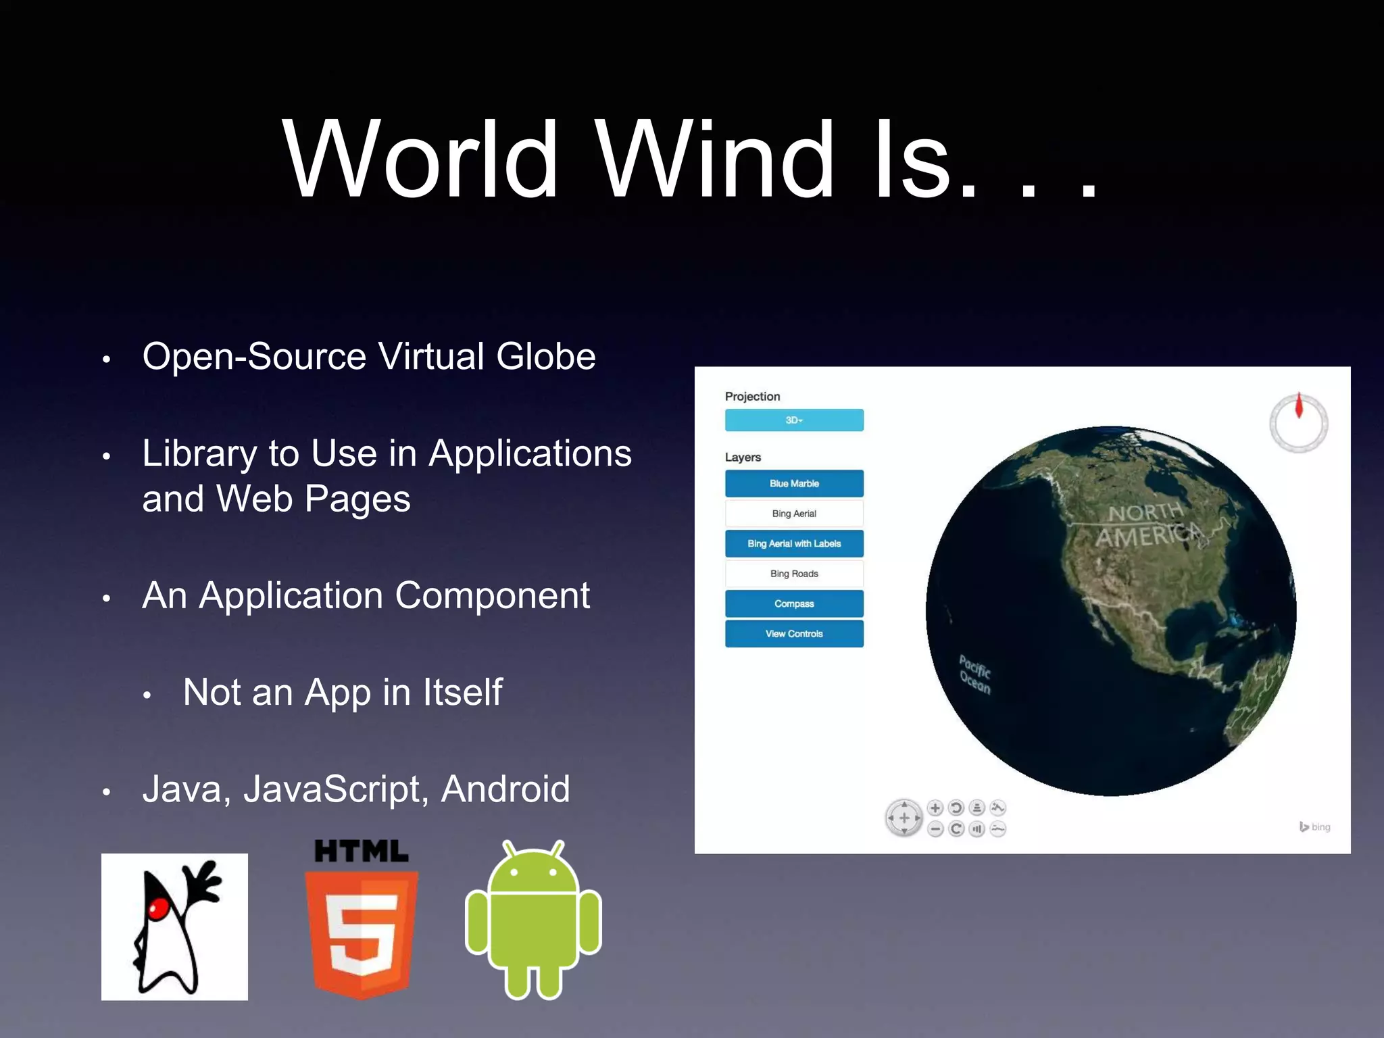Click the bing logo link
Image resolution: width=1384 pixels, height=1038 pixels.
point(1315,826)
